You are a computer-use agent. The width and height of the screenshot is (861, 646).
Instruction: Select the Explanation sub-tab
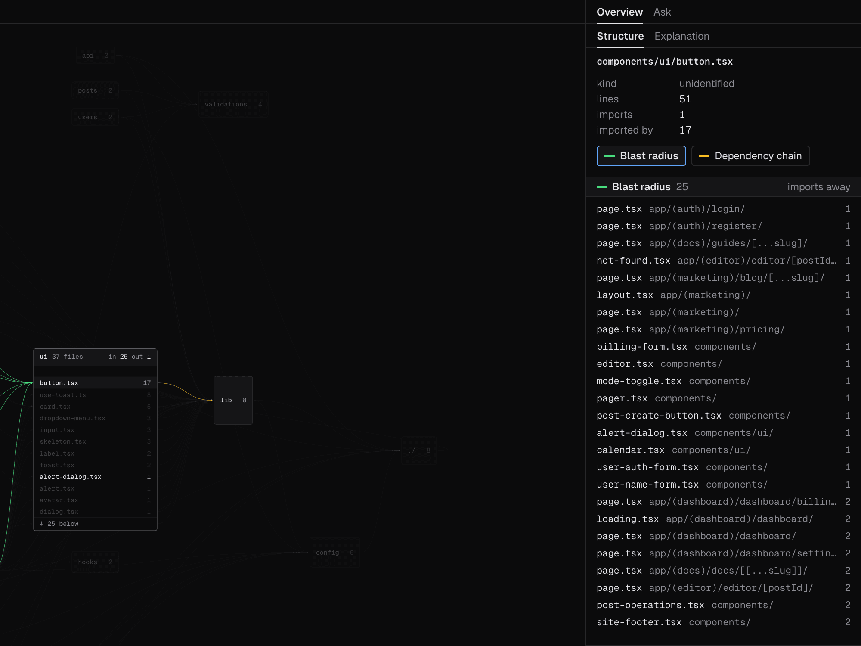click(x=682, y=36)
